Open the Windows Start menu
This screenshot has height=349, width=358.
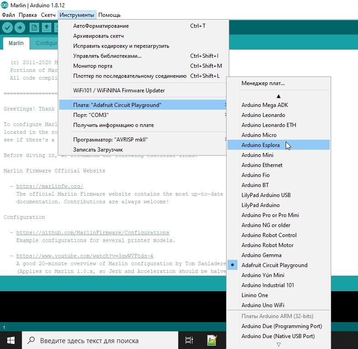click(11, 340)
